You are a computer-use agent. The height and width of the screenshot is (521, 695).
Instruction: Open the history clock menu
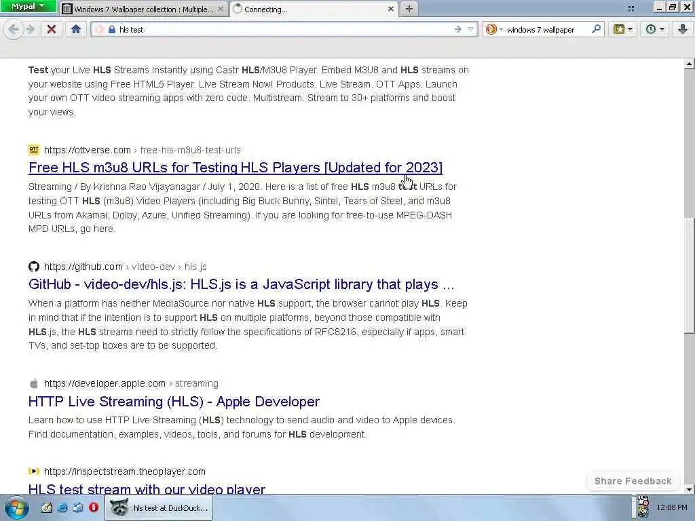[x=655, y=29]
